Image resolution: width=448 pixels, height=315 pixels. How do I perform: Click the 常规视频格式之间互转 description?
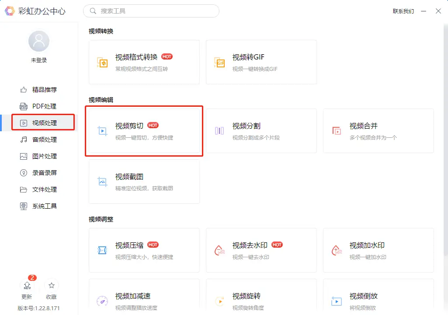(142, 69)
